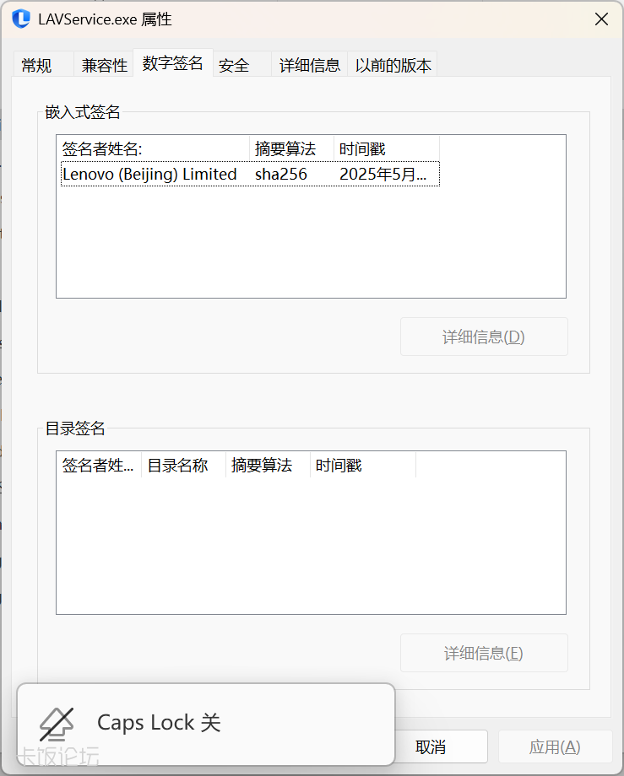Click catalog list 签名者姓… column header
Screen dimensions: 624x776
click(x=99, y=465)
